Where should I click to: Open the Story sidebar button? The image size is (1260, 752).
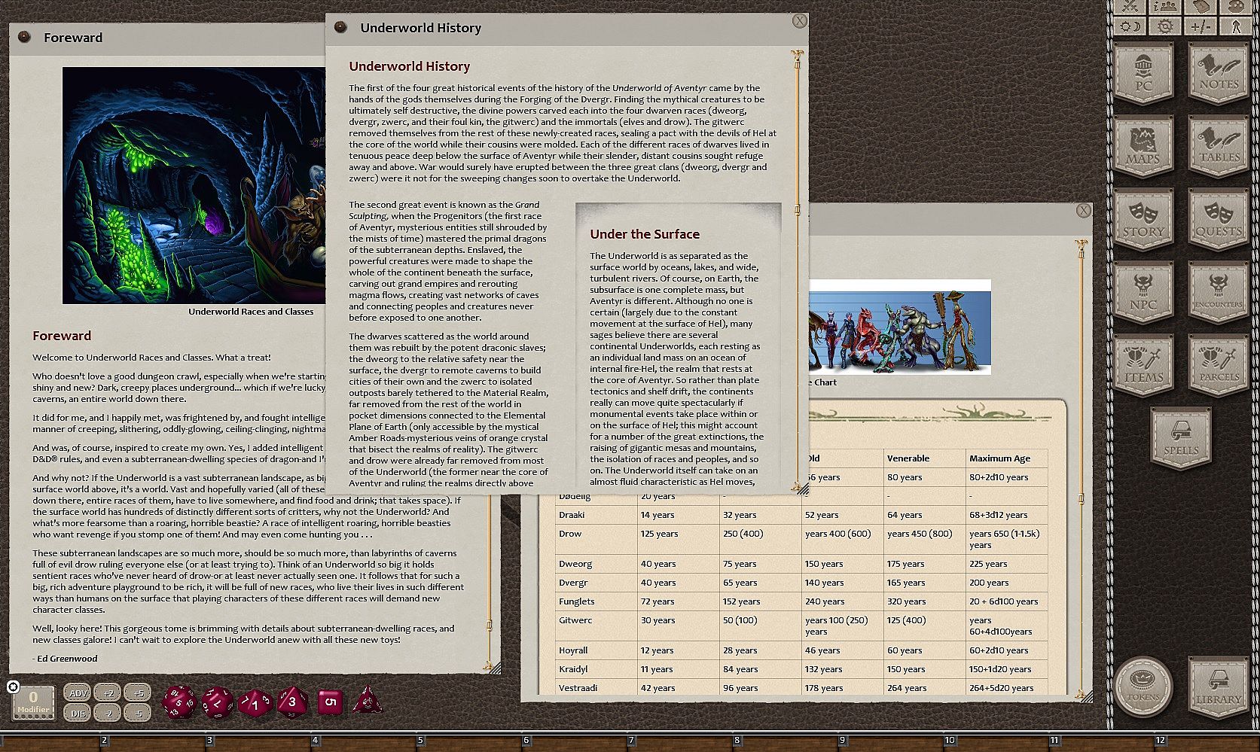[x=1143, y=219]
